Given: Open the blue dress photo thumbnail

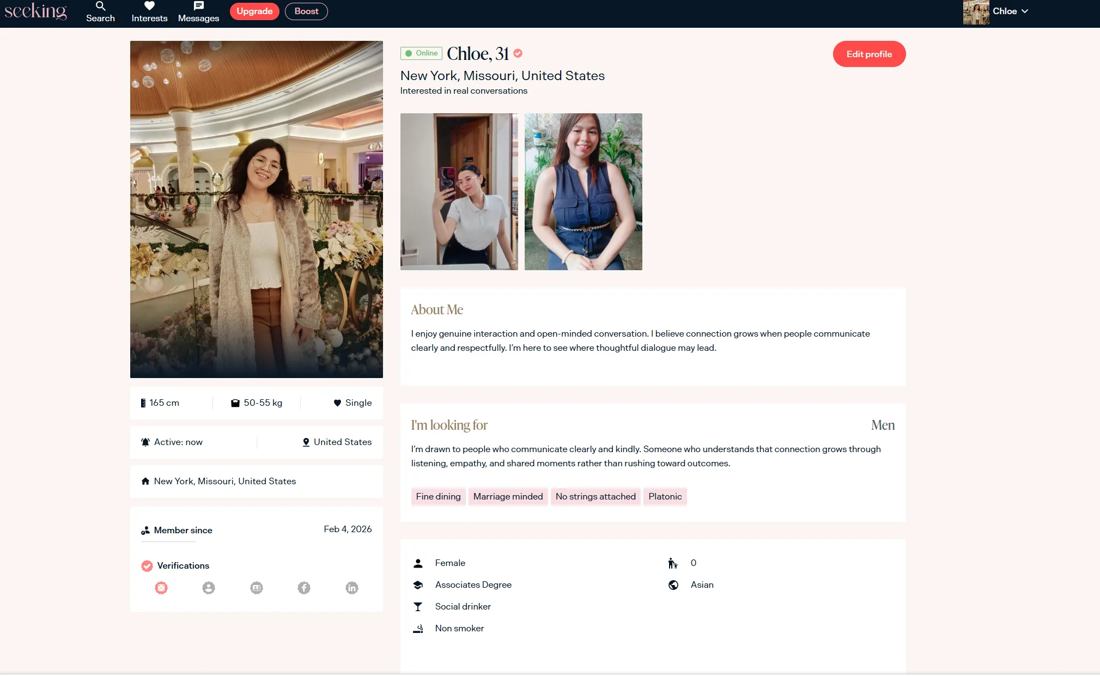Looking at the screenshot, I should (x=583, y=192).
